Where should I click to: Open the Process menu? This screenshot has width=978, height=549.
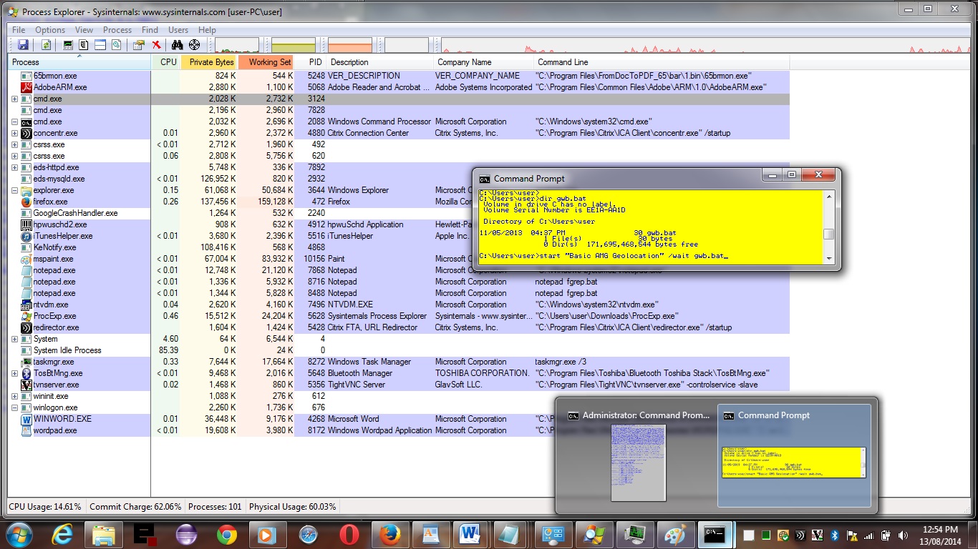click(117, 30)
